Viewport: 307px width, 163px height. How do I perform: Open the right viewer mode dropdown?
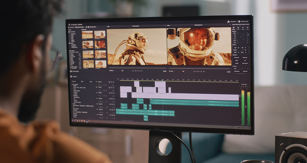169,25
